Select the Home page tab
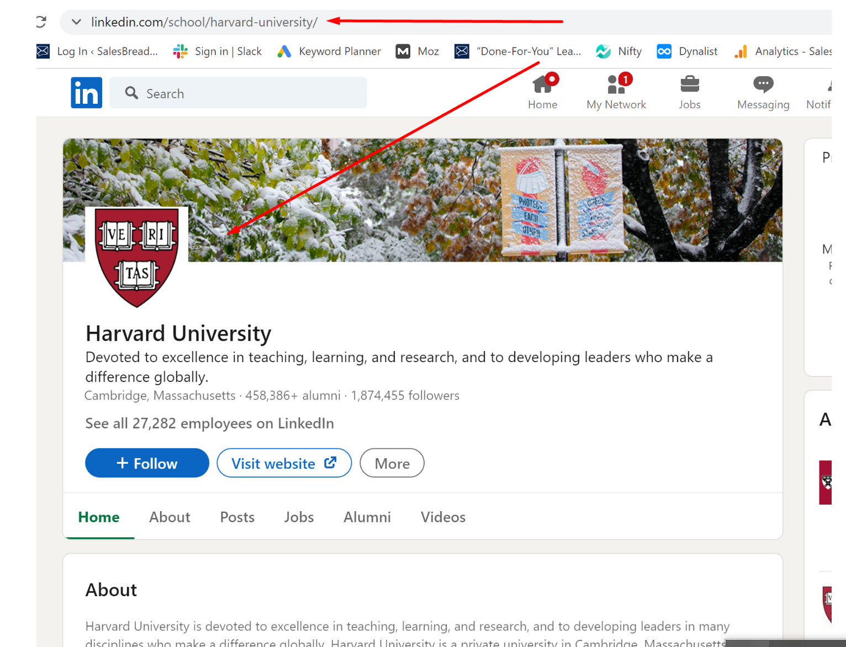 99,517
